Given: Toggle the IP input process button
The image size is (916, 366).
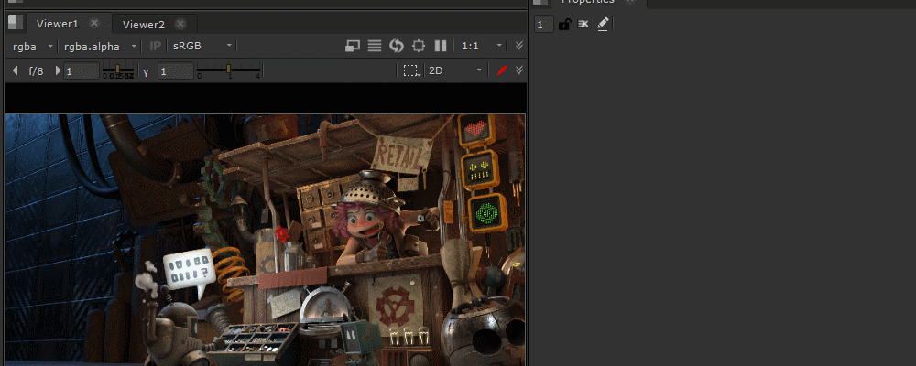Looking at the screenshot, I should pos(155,46).
